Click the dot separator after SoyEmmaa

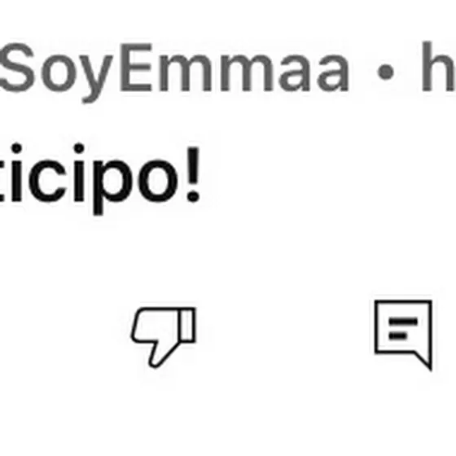(x=385, y=72)
